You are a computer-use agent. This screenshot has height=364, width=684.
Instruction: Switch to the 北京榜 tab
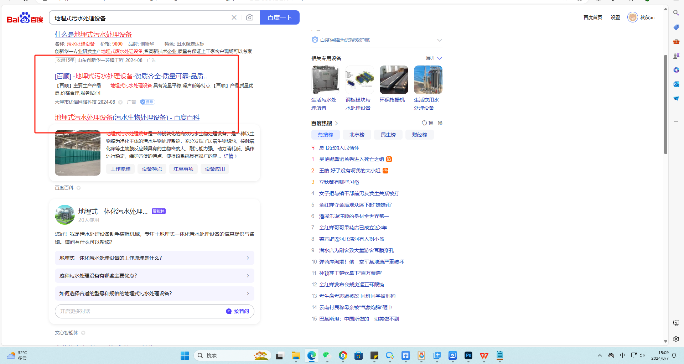[357, 135]
